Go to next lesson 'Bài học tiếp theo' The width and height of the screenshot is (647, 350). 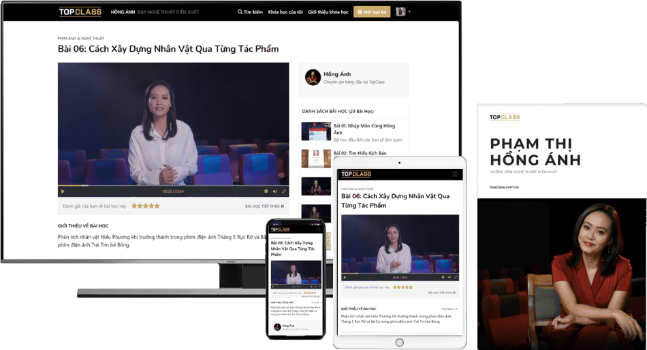[x=264, y=206]
